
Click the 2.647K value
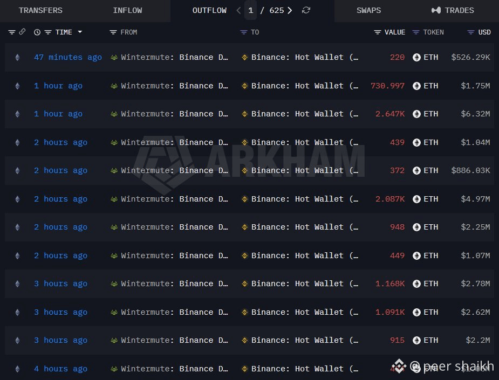click(390, 114)
